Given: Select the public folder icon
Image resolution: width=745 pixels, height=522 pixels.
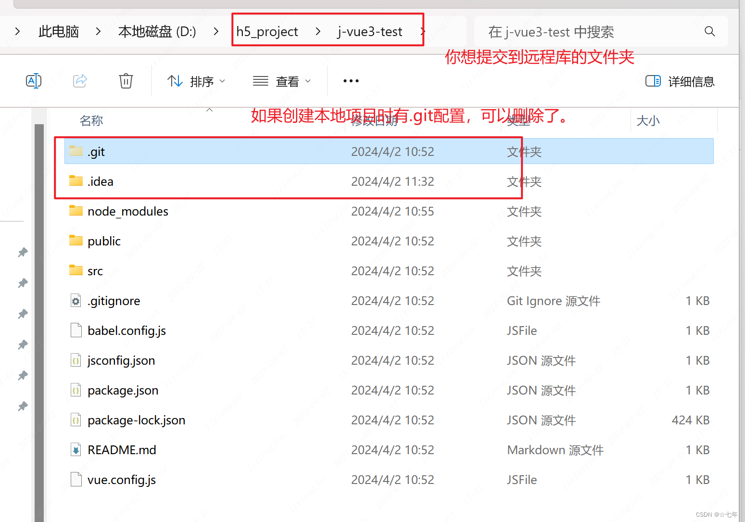Looking at the screenshot, I should pyautogui.click(x=76, y=241).
